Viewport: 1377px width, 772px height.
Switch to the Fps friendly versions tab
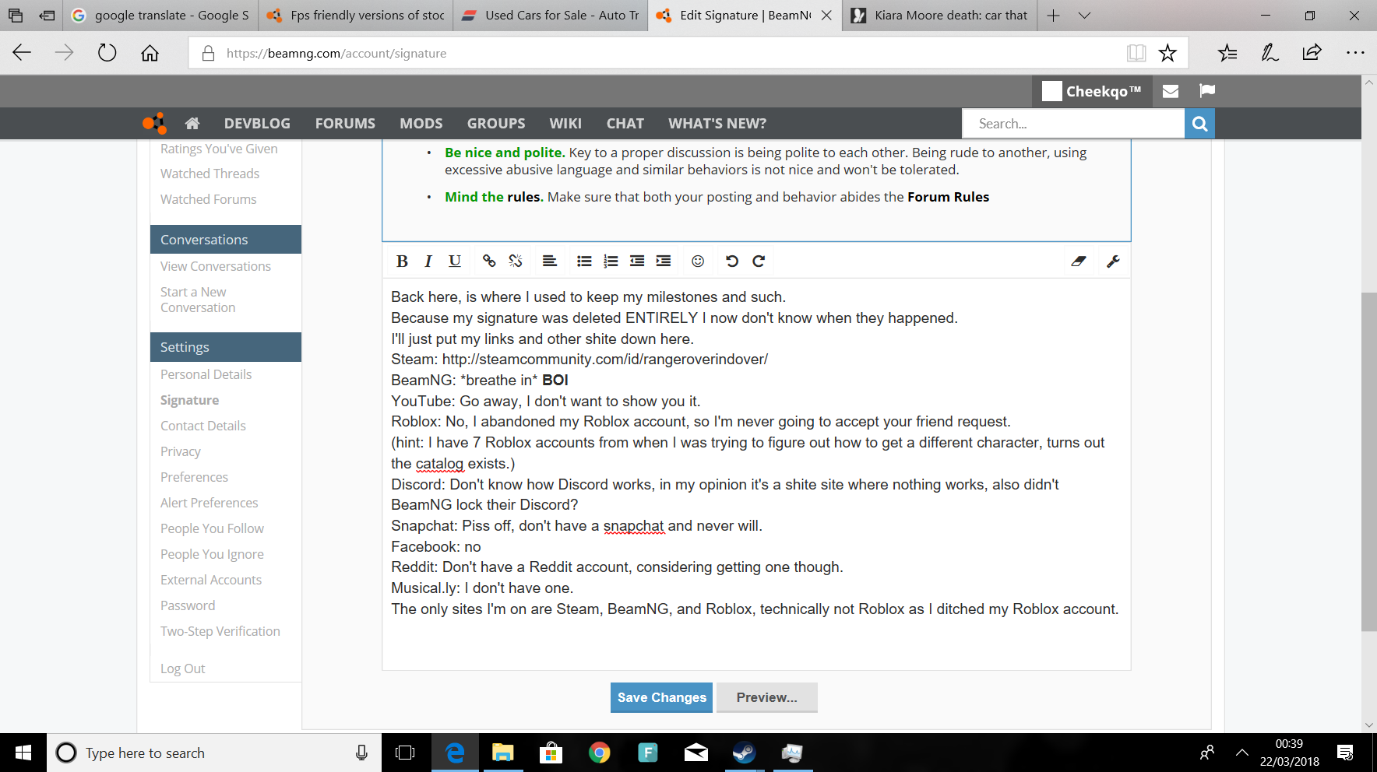(x=355, y=16)
